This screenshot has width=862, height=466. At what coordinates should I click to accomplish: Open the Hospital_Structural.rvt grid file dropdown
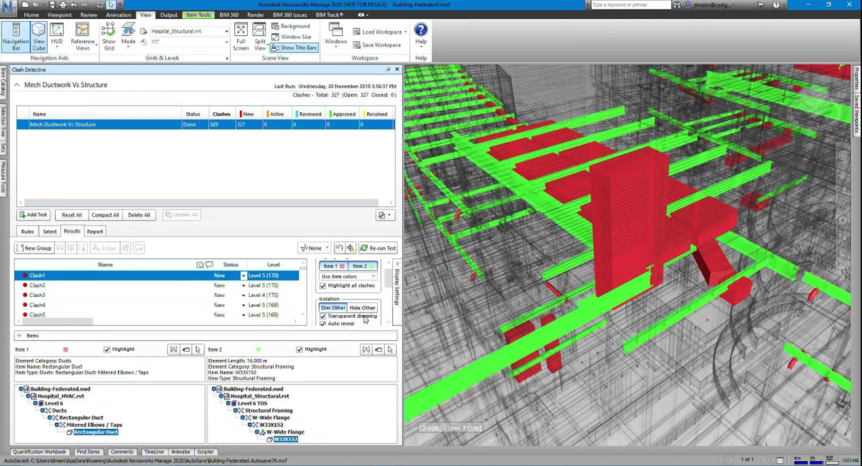[226, 31]
